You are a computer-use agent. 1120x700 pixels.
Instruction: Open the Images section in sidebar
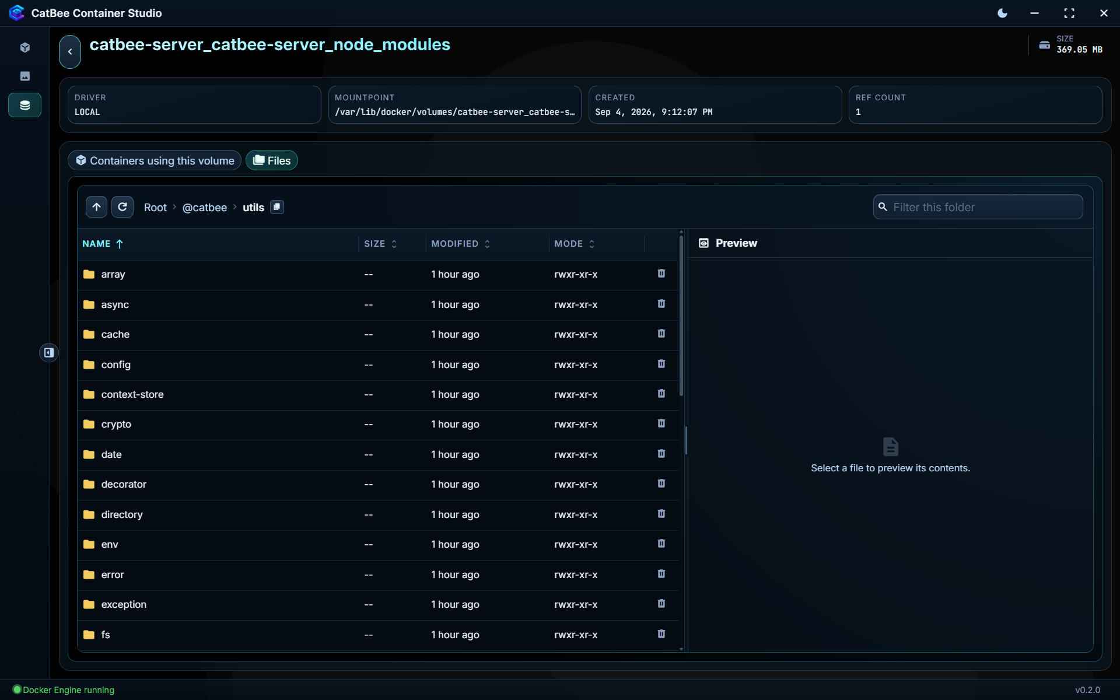(x=24, y=76)
